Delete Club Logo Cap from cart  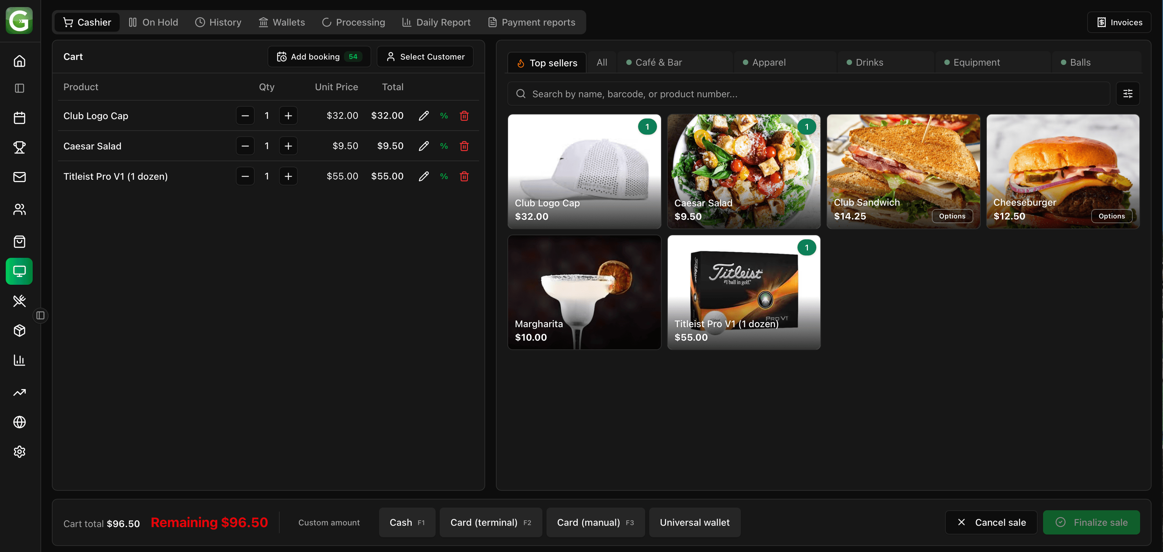[x=464, y=116]
